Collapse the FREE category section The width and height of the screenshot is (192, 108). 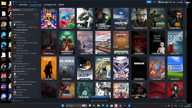point(13,35)
